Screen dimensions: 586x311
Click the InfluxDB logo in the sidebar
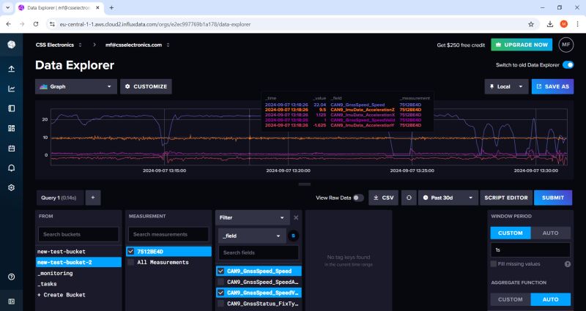pyautogui.click(x=11, y=45)
